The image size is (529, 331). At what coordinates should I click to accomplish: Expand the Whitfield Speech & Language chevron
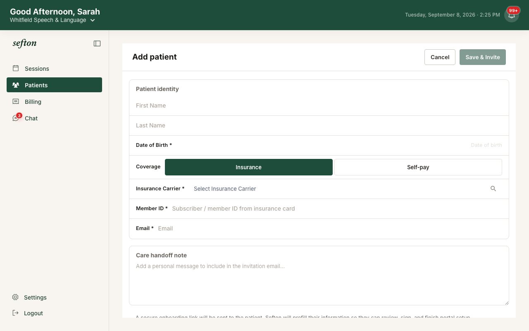pyautogui.click(x=93, y=20)
